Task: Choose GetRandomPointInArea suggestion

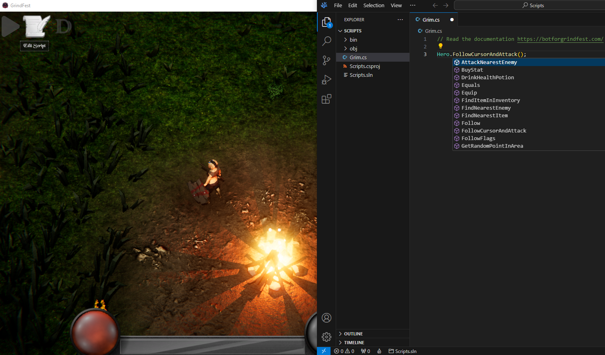Action: [x=529, y=146]
